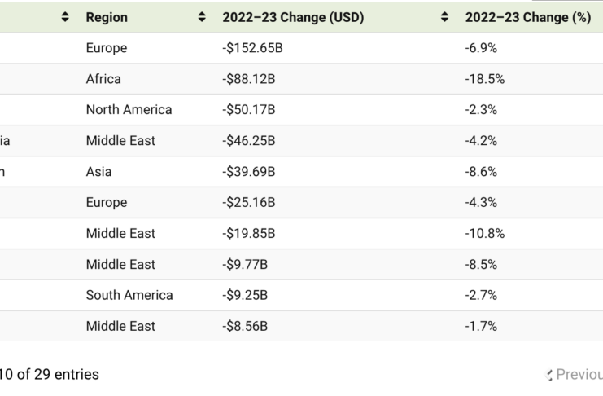Screen dimensions: 603x396
Task: Click the South America region cell
Action: coord(129,295)
